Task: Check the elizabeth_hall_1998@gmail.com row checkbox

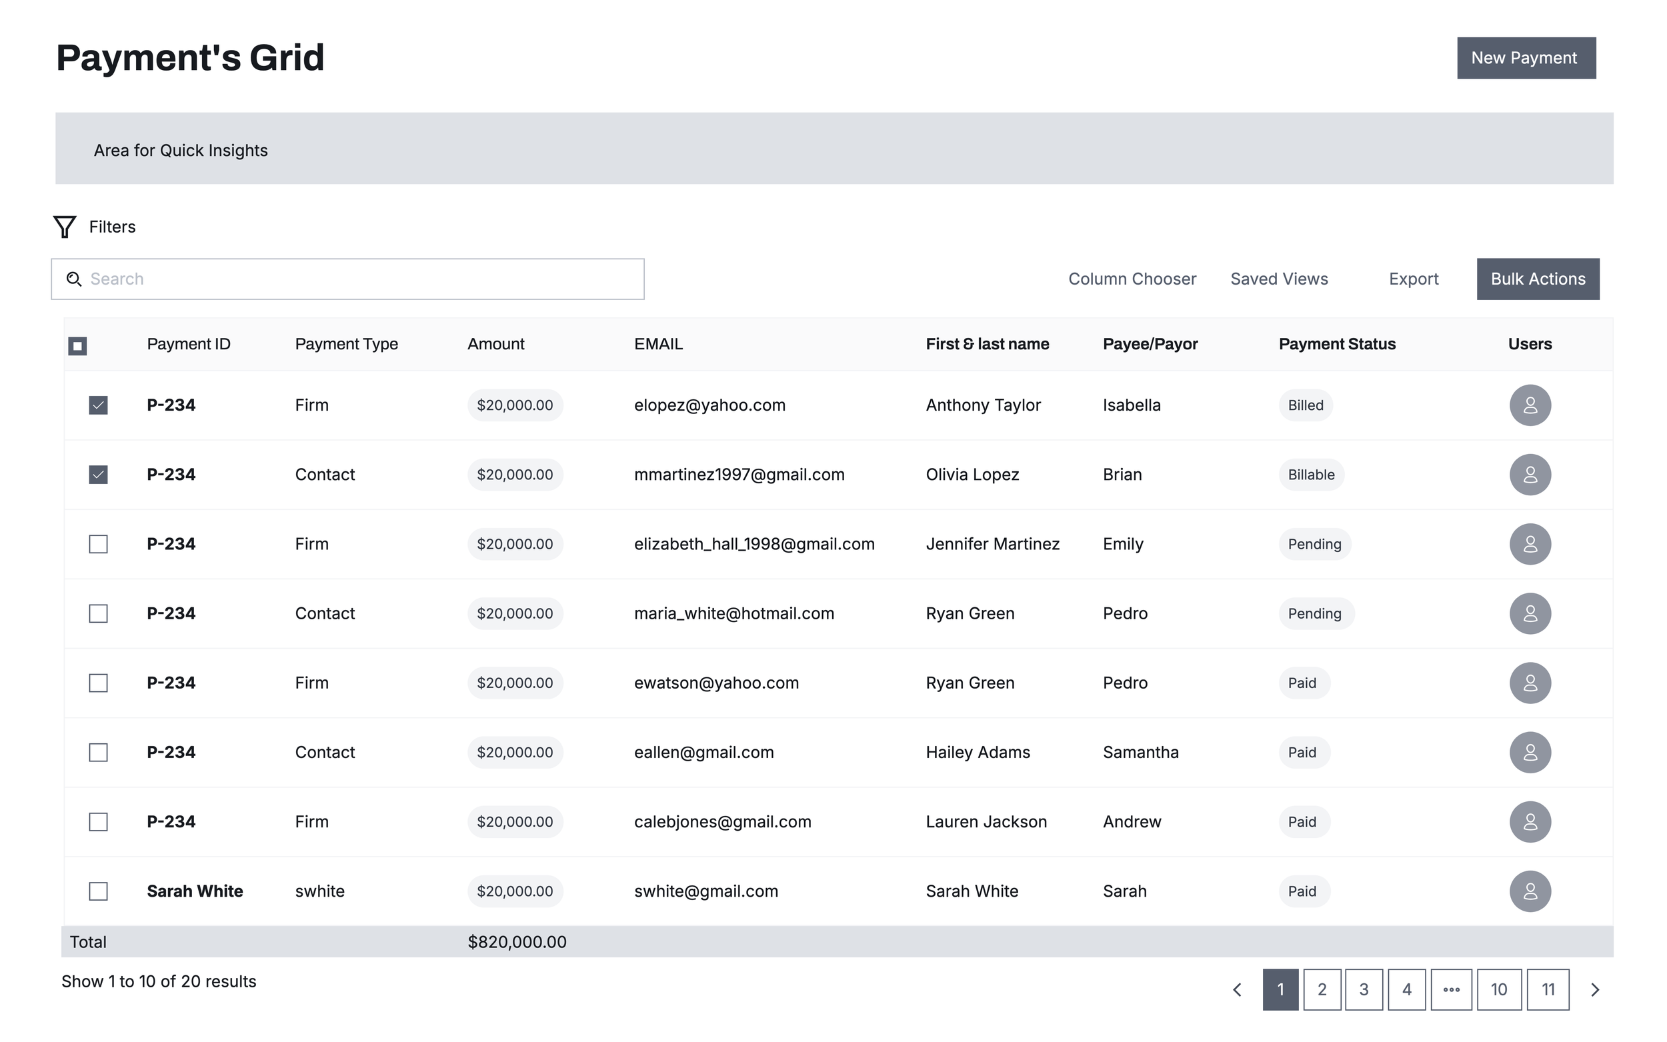Action: (99, 545)
